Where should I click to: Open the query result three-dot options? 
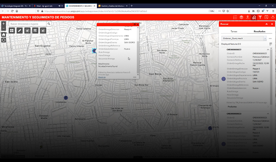270,39
